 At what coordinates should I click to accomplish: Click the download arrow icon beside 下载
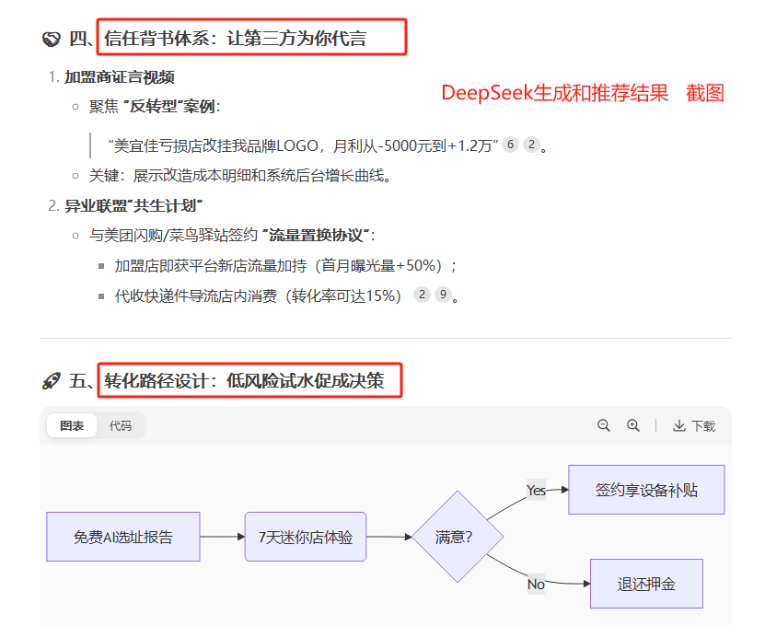tap(679, 425)
